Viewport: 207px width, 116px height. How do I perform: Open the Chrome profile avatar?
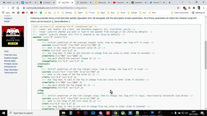click(199, 8)
